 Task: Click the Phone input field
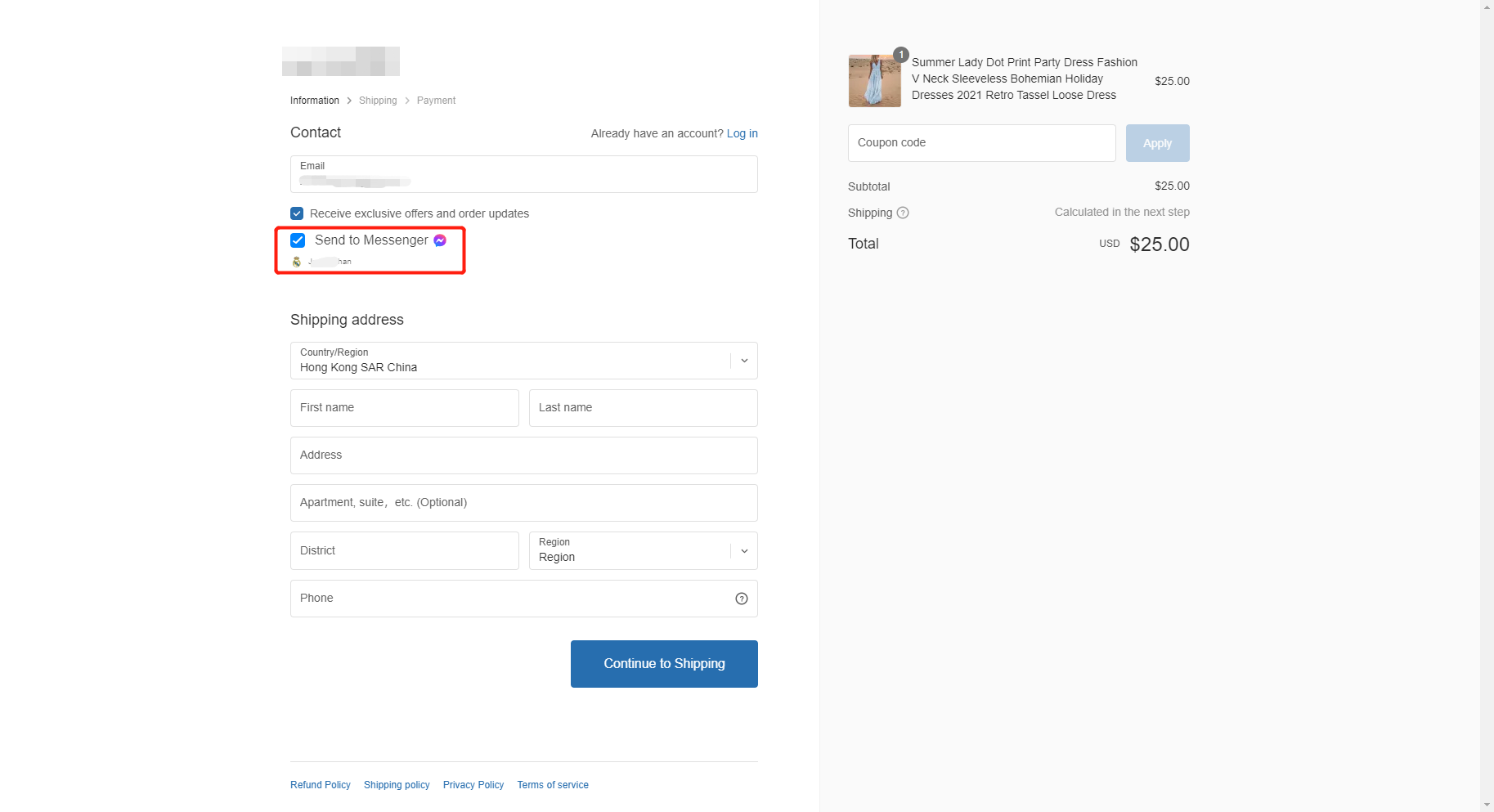pyautogui.click(x=524, y=599)
